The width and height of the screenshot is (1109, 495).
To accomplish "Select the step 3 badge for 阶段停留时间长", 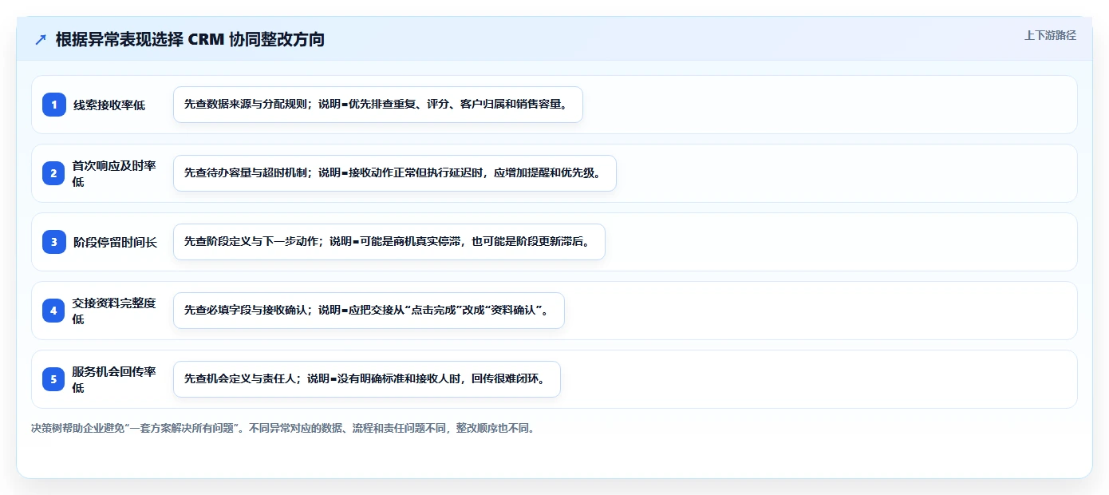I will coord(54,242).
